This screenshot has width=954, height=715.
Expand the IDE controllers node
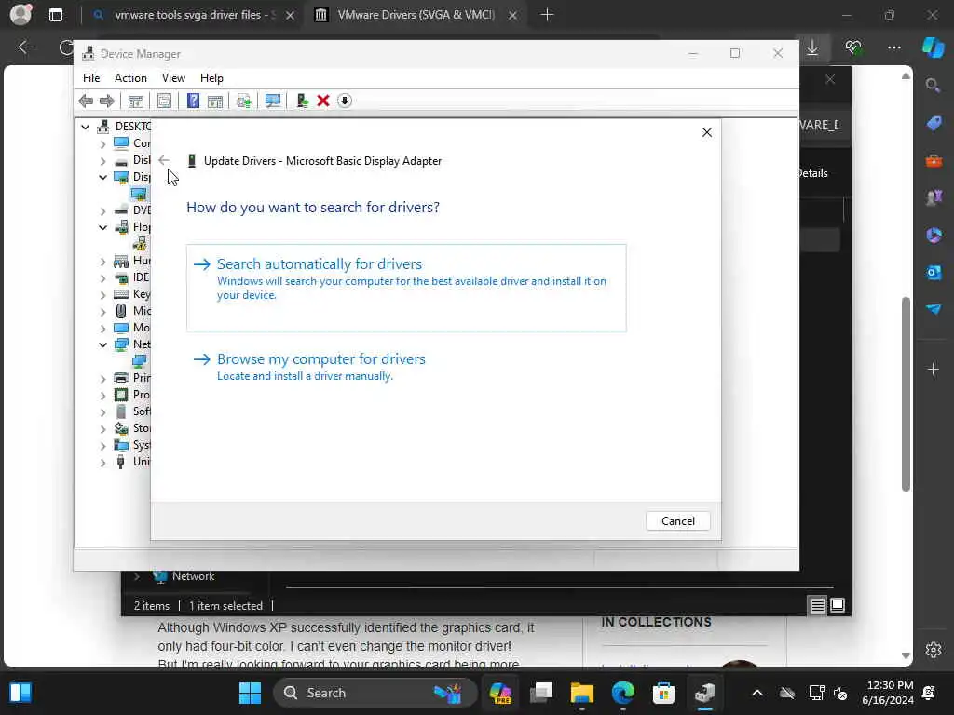coord(102,277)
